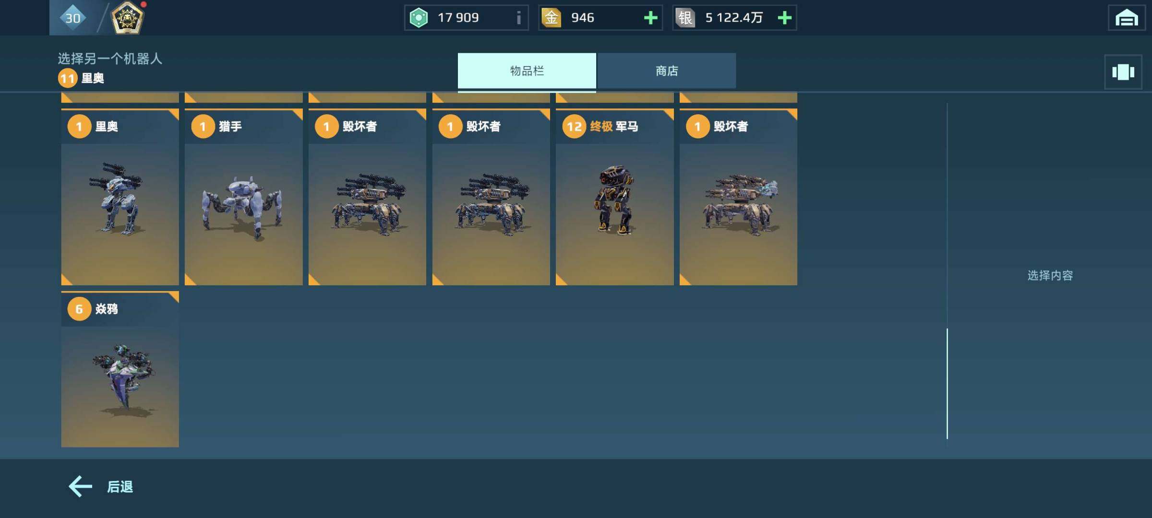Viewport: 1152px width, 518px height.
Task: Select the level 1 里奥 robot card
Action: pos(120,197)
